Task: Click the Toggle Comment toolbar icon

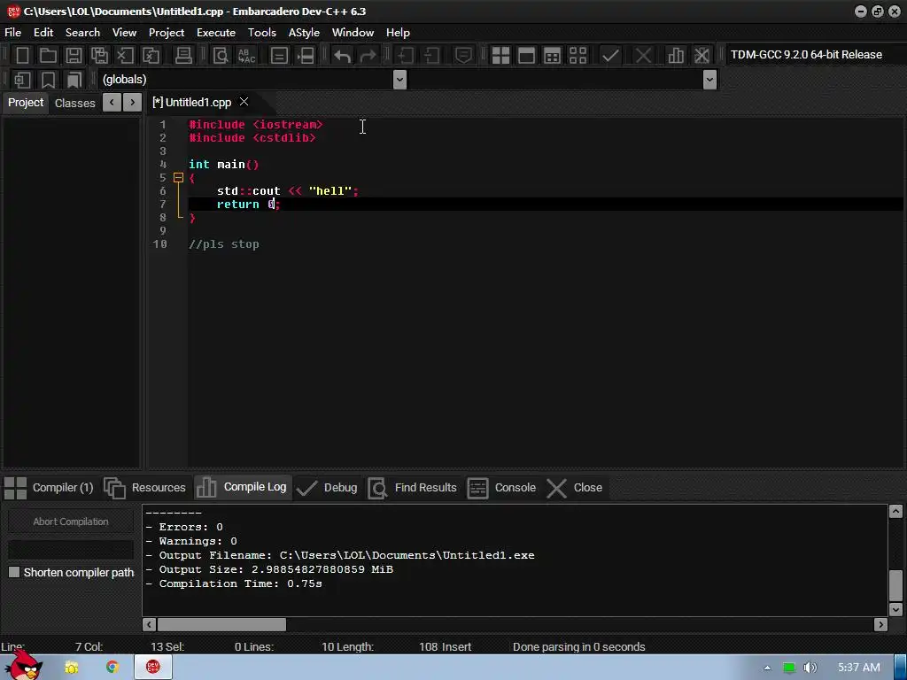Action: [x=463, y=55]
